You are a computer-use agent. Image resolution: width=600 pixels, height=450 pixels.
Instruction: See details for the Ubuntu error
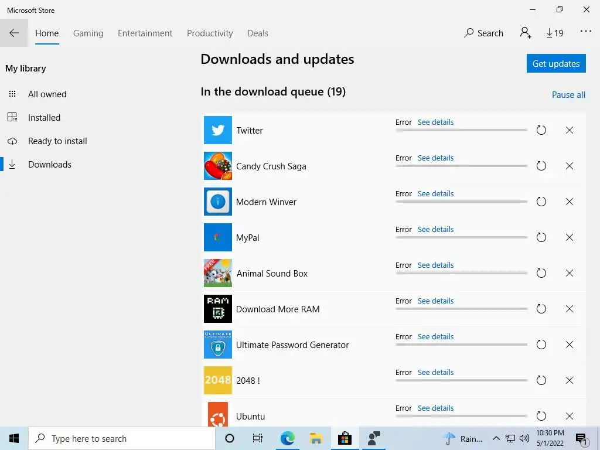click(x=435, y=408)
